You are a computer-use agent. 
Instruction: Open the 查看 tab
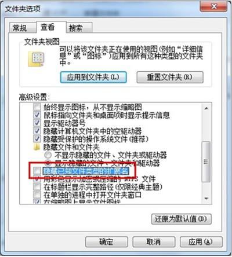click(x=48, y=27)
